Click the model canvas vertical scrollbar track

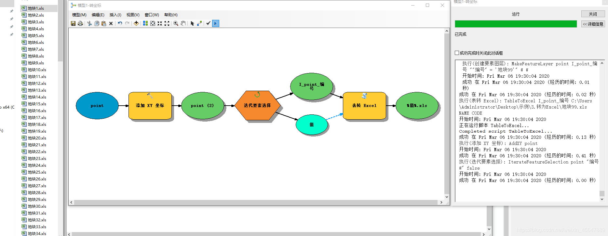[447, 114]
